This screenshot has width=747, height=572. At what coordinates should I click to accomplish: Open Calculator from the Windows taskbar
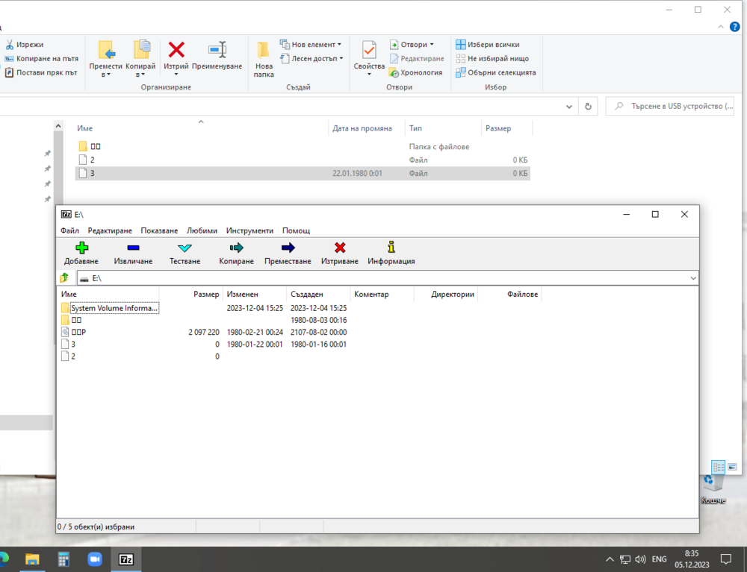[x=63, y=559]
